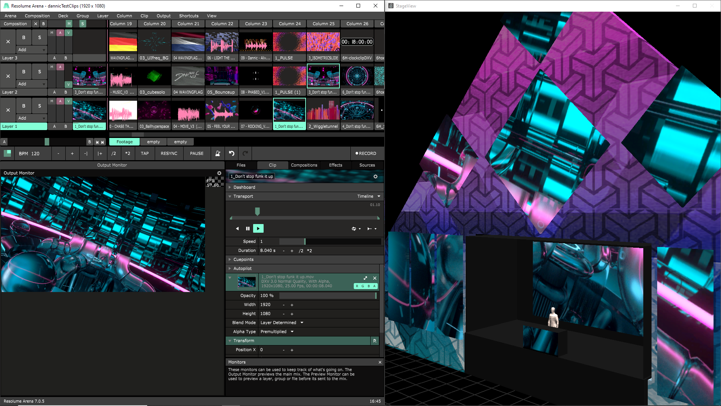The height and width of the screenshot is (406, 721).
Task: Open Alpha Type Premultiplied dropdown
Action: [x=277, y=332]
